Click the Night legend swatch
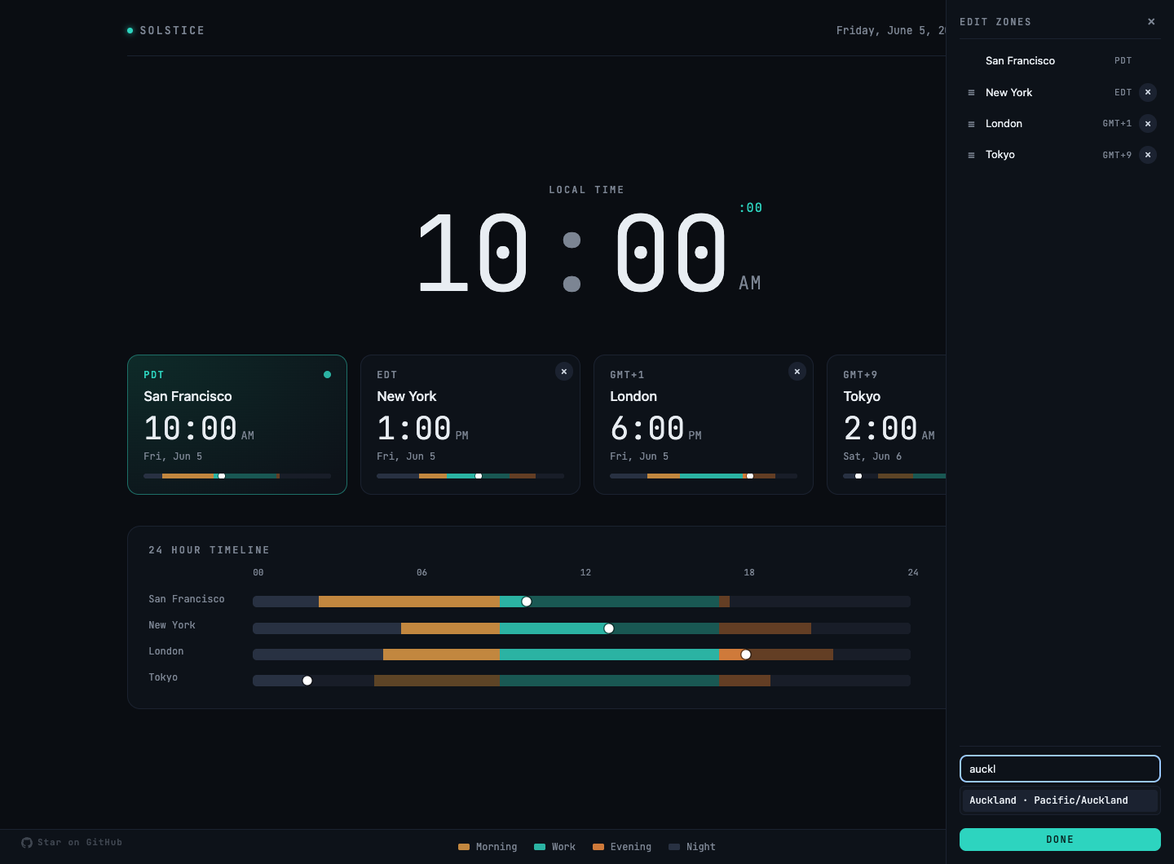Screen dimensions: 1174x864 pos(674,847)
